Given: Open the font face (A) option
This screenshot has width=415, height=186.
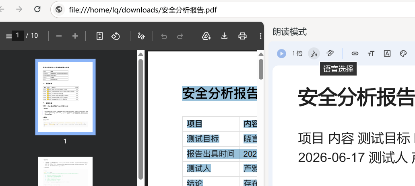Looking at the screenshot, I should coord(387,54).
